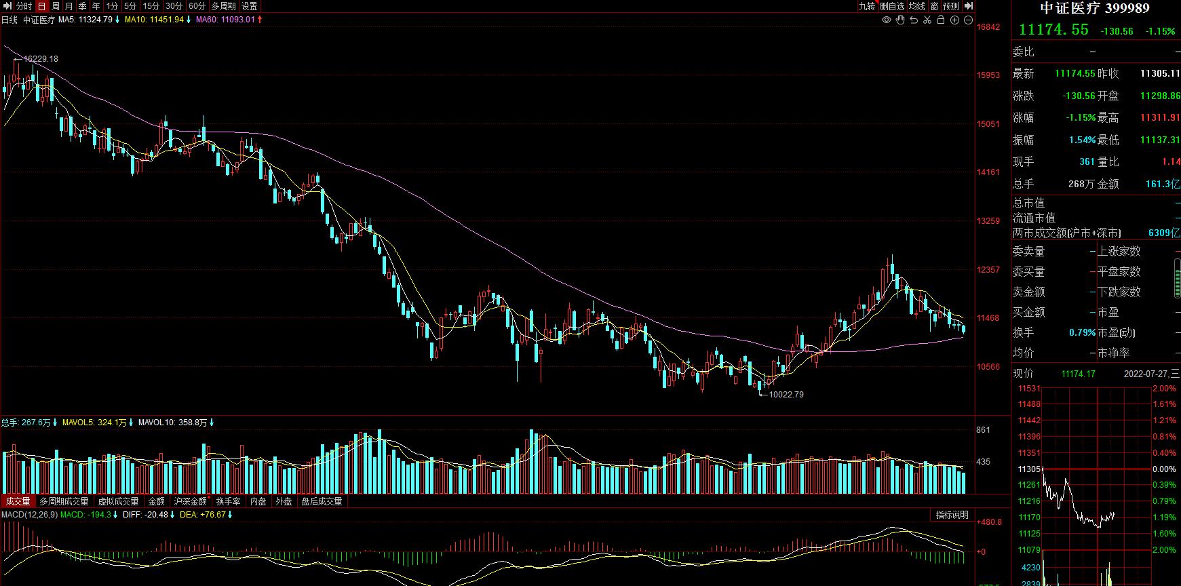Image resolution: width=1181 pixels, height=586 pixels.
Task: Select the 月 monthly period tab
Action: [69, 6]
